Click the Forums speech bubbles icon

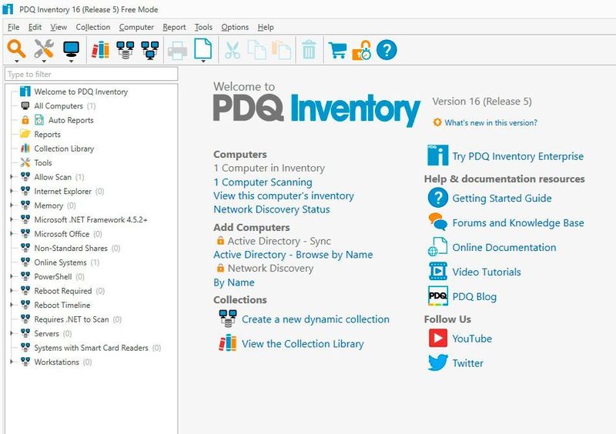point(438,222)
